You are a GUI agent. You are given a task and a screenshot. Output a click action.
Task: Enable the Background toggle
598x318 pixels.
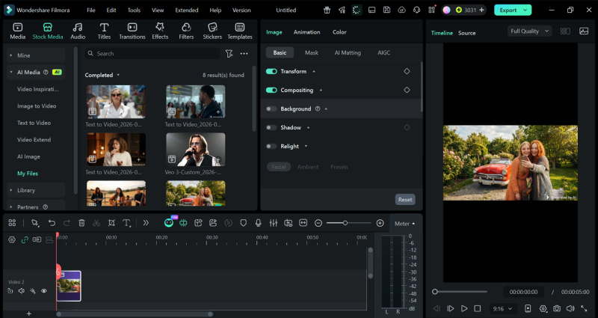click(271, 108)
